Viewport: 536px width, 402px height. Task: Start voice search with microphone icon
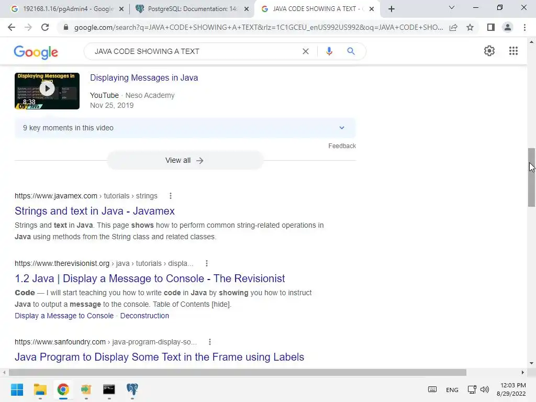coord(329,51)
